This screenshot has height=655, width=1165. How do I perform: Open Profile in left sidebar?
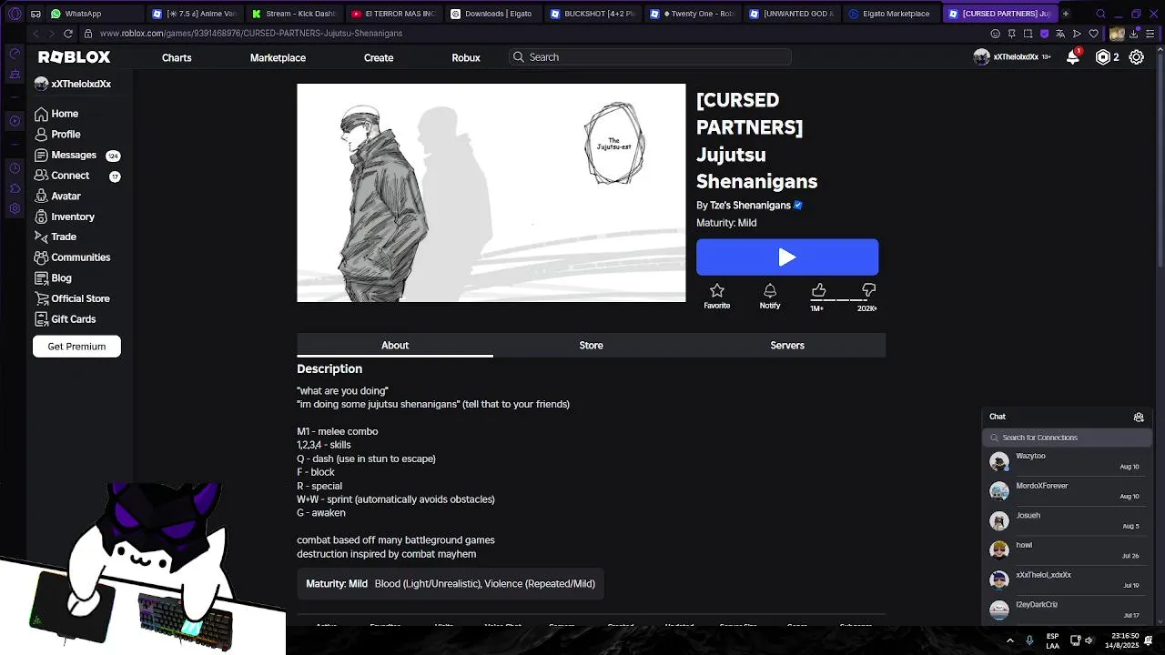point(57,134)
